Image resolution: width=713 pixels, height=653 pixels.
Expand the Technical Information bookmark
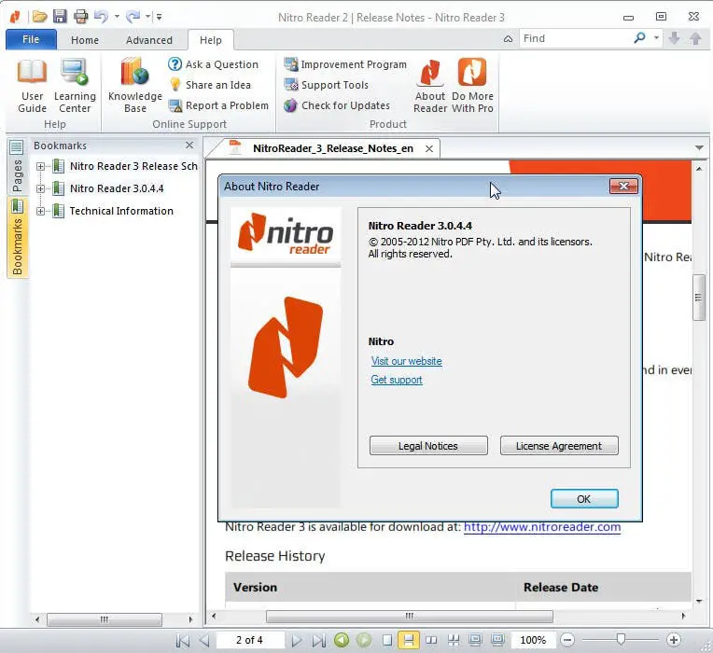tap(40, 212)
